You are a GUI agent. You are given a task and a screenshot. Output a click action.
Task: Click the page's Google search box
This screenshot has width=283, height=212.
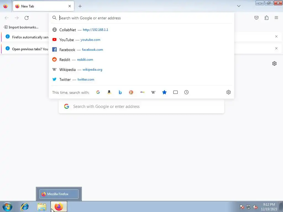click(x=141, y=107)
